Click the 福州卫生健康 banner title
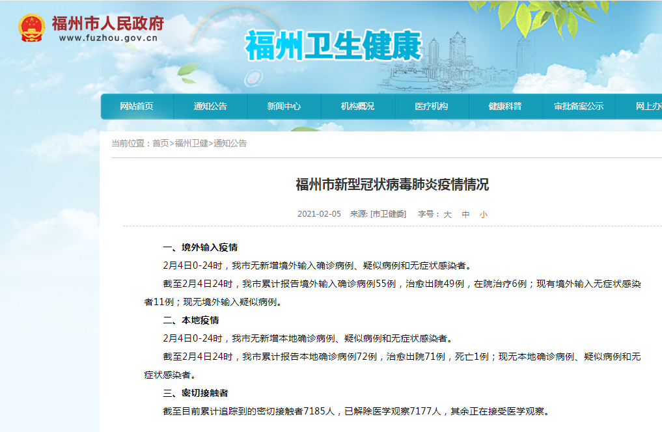The width and height of the screenshot is (662, 432). pyautogui.click(x=333, y=46)
